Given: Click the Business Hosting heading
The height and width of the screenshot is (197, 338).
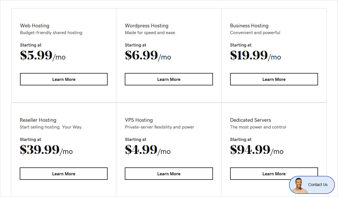Looking at the screenshot, I should 249,26.
